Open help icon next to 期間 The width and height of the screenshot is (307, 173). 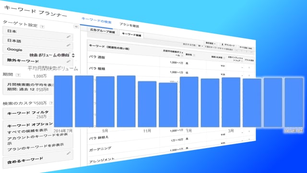pyautogui.click(x=18, y=75)
